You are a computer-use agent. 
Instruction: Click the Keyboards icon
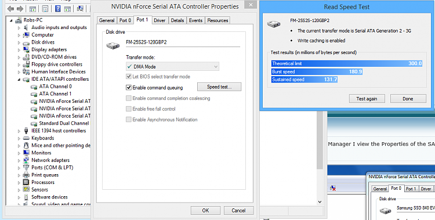click(26, 138)
